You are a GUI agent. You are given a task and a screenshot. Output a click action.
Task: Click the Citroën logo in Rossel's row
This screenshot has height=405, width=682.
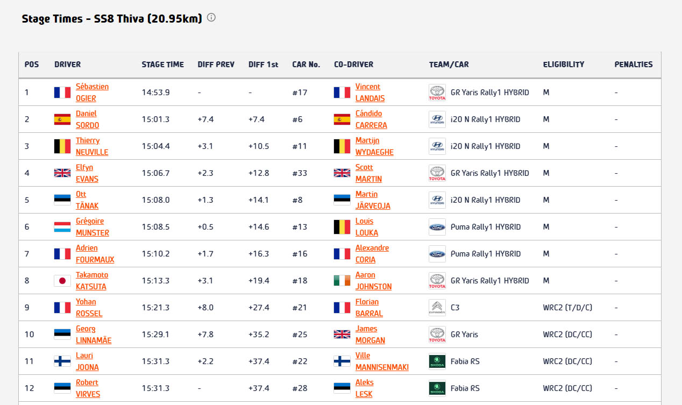point(437,308)
